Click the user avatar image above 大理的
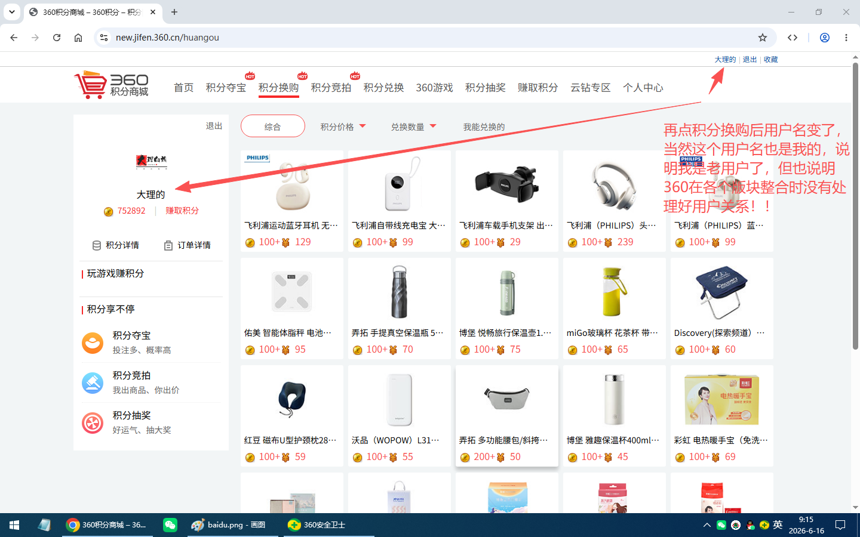 151,161
